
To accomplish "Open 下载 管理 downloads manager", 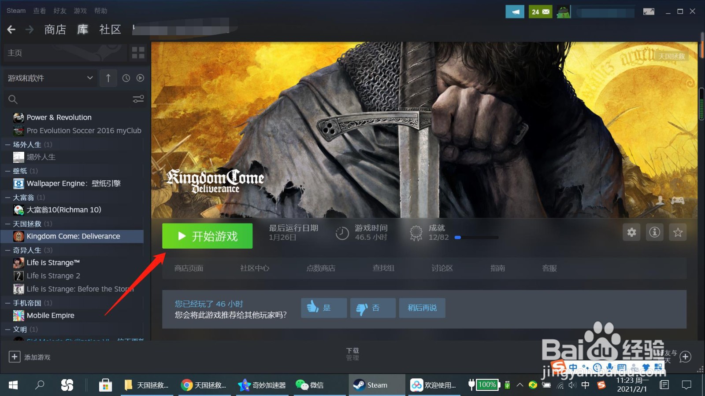I will [x=352, y=354].
